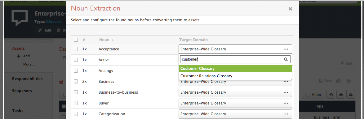Click the Categorization noun text
364x119 pixels.
tap(112, 114)
